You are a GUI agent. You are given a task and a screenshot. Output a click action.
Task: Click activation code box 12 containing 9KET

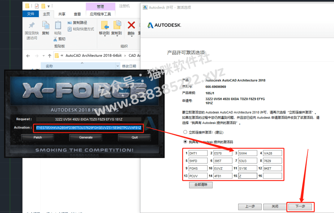click(x=272, y=168)
